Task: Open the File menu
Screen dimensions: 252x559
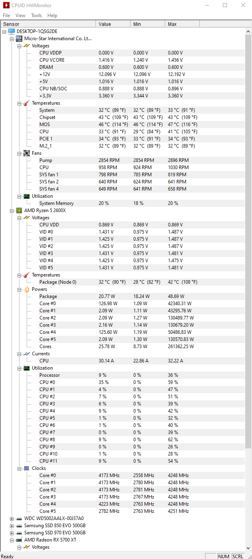Action: pyautogui.click(x=6, y=16)
